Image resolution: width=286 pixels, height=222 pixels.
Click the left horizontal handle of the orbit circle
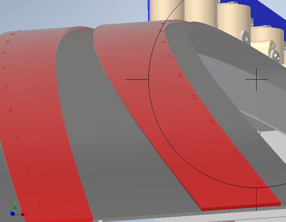click(x=137, y=79)
